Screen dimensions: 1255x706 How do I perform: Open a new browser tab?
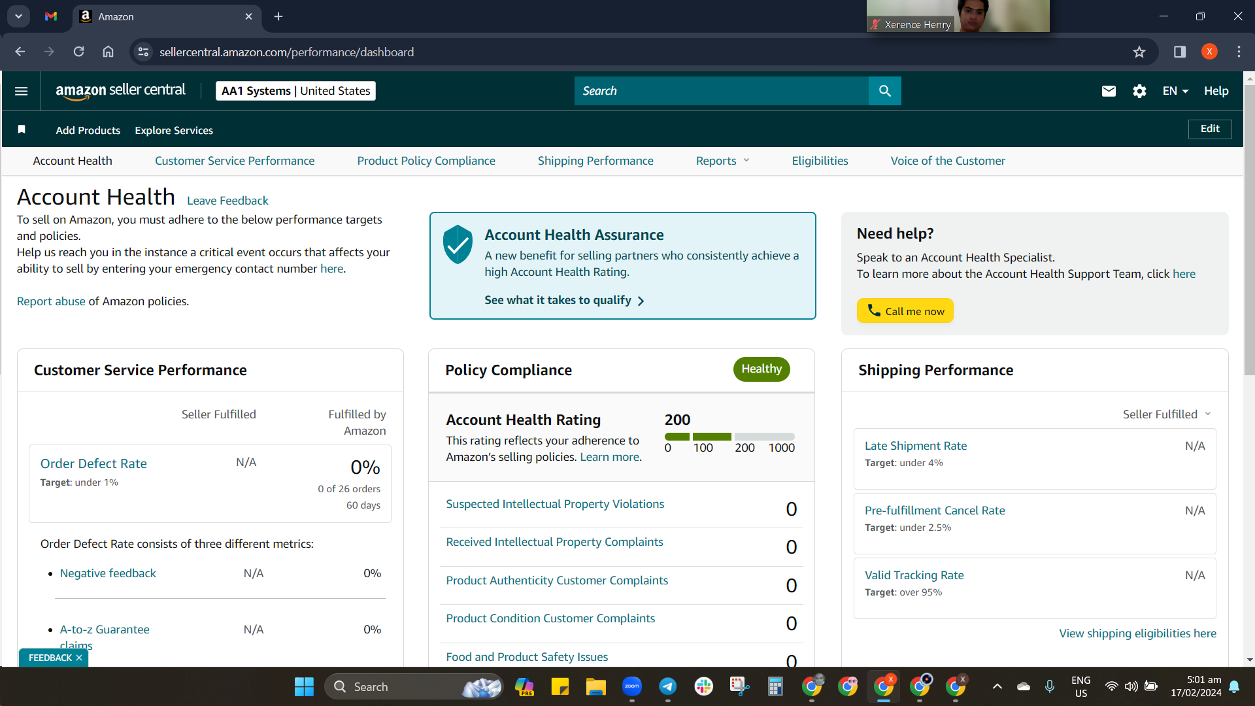pyautogui.click(x=278, y=16)
